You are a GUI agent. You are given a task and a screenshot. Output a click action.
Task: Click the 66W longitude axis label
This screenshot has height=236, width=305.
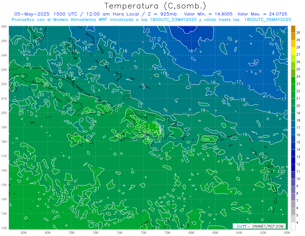215,232
